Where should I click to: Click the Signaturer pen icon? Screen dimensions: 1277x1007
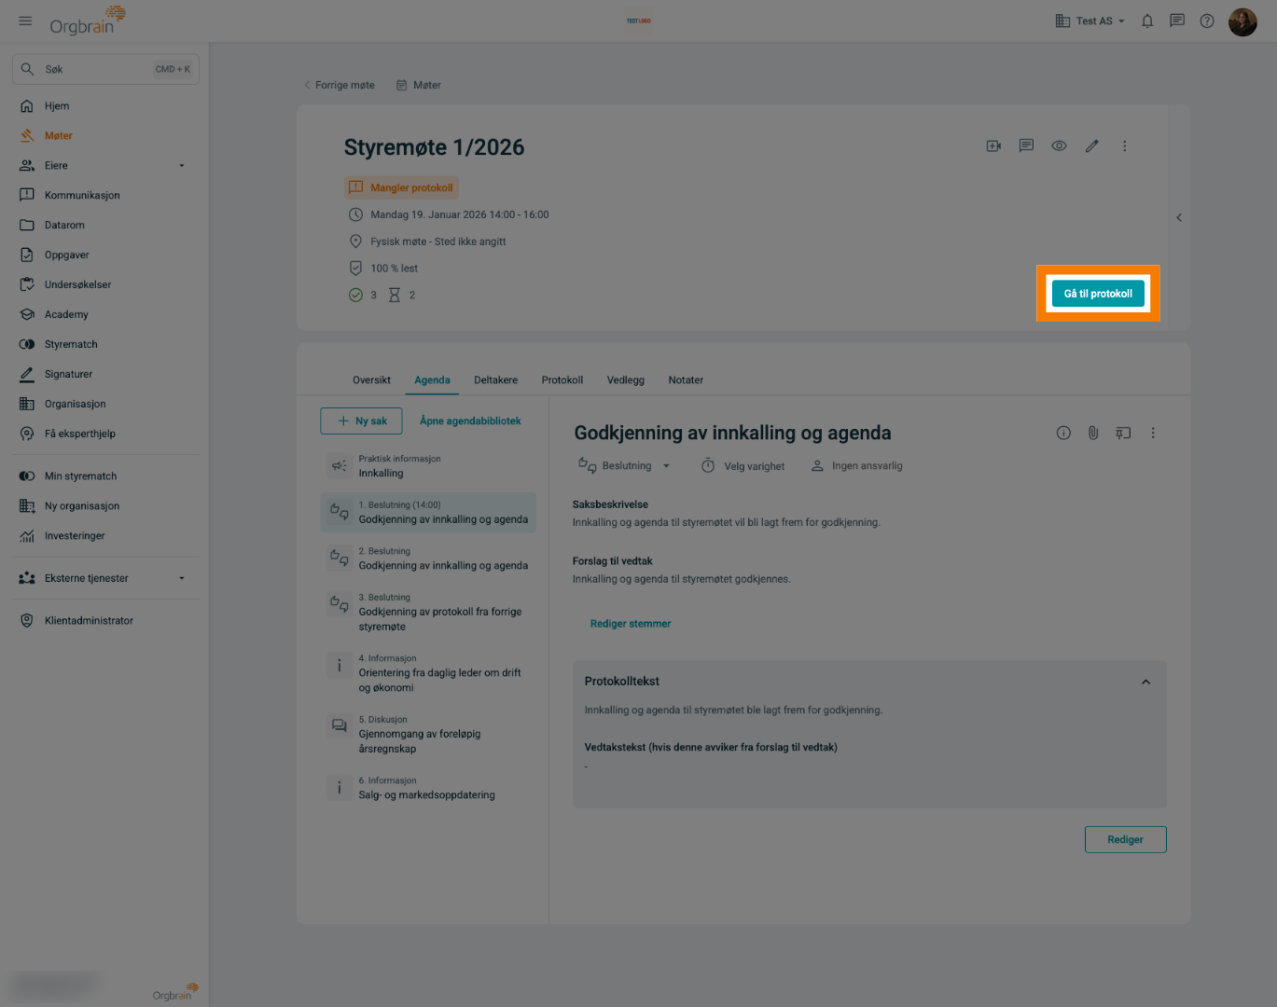[27, 375]
